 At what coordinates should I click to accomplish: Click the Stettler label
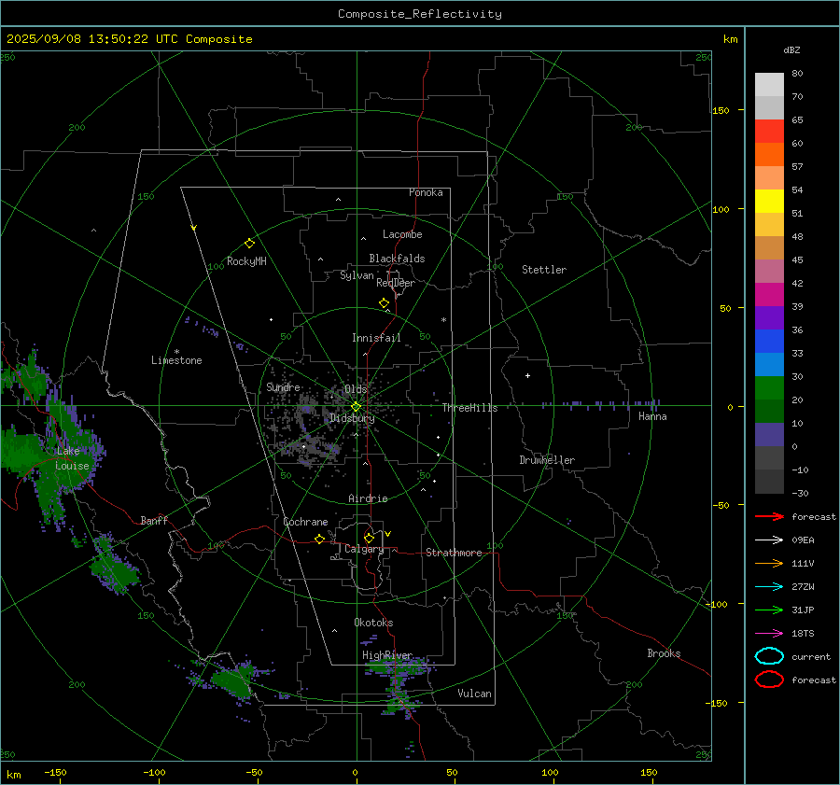[544, 270]
